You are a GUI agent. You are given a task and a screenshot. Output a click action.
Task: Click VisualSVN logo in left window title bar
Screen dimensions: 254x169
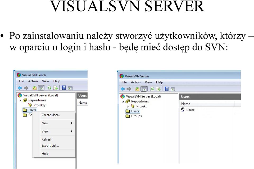(19, 75)
